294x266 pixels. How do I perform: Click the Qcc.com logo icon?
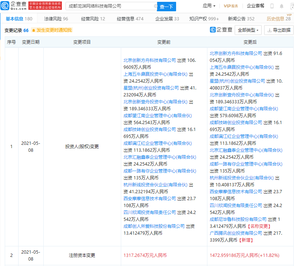pos(5,6)
